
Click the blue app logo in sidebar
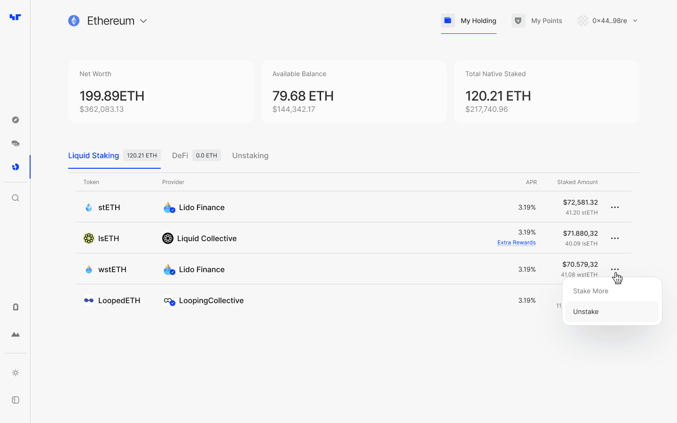pyautogui.click(x=15, y=17)
